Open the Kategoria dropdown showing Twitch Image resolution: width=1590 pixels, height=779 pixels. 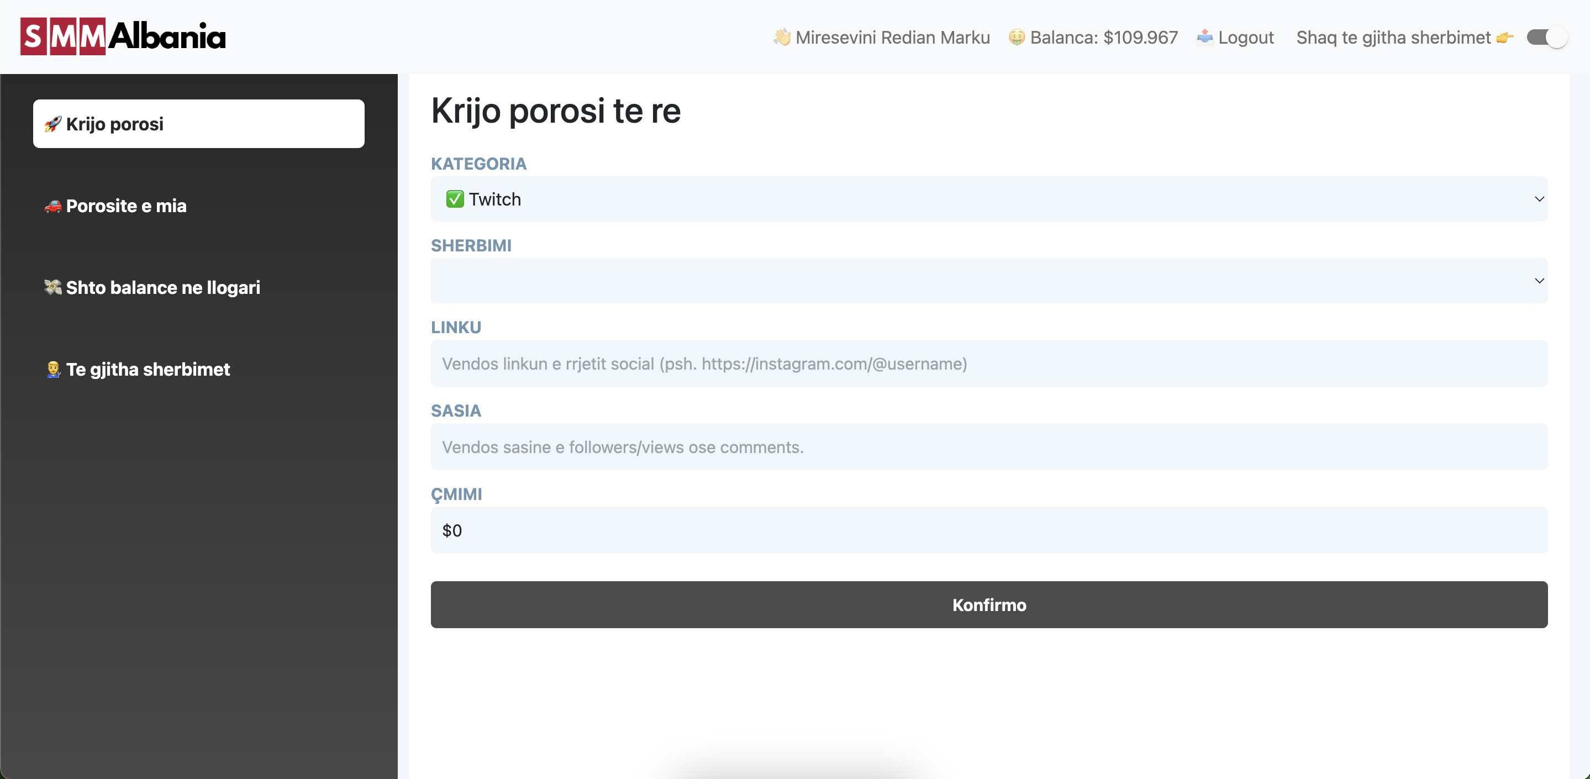coord(988,199)
